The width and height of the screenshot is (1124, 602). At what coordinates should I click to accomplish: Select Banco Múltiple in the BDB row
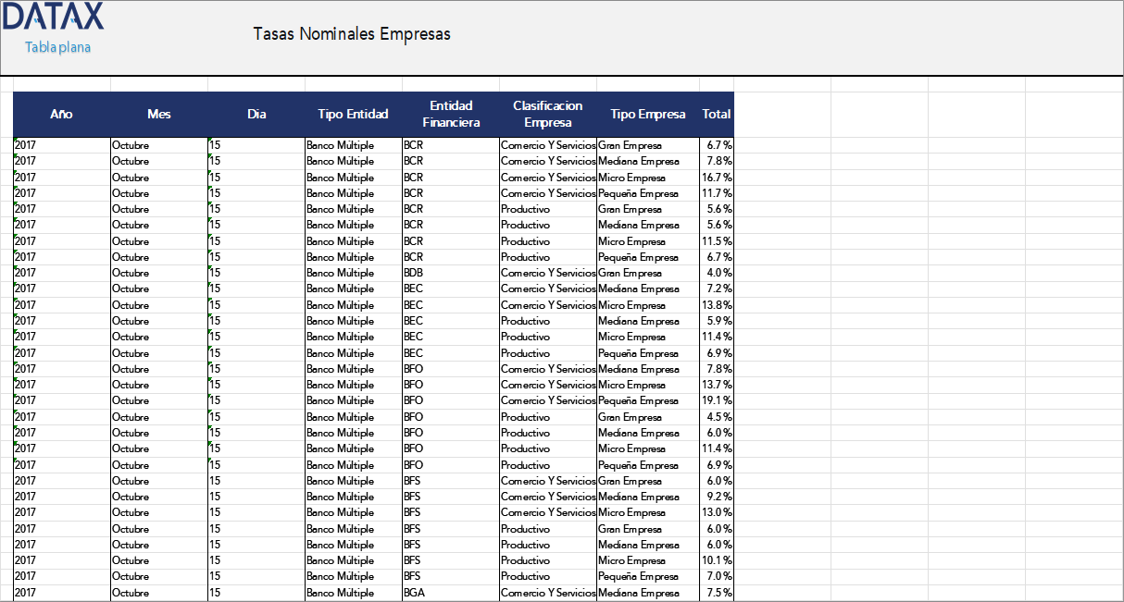click(354, 273)
